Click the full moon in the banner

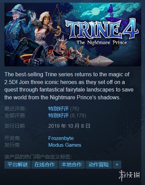pyautogui.click(x=95, y=11)
